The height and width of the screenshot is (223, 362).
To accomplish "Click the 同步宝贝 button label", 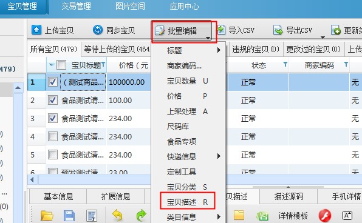I will coord(120,30).
